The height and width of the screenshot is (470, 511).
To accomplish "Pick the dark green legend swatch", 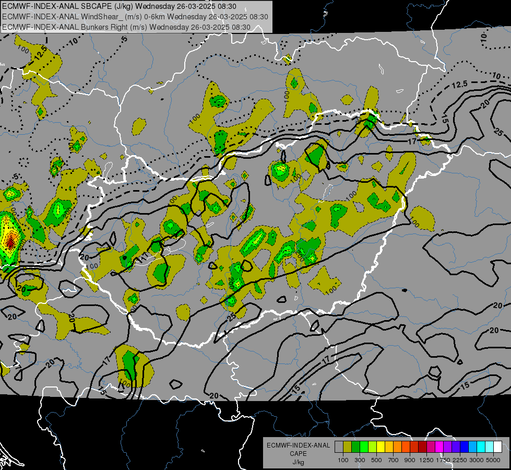I will (355, 447).
